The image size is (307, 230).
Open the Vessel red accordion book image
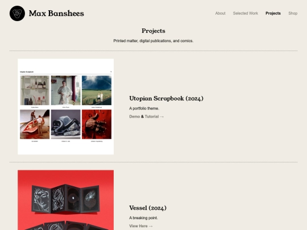[66, 200]
